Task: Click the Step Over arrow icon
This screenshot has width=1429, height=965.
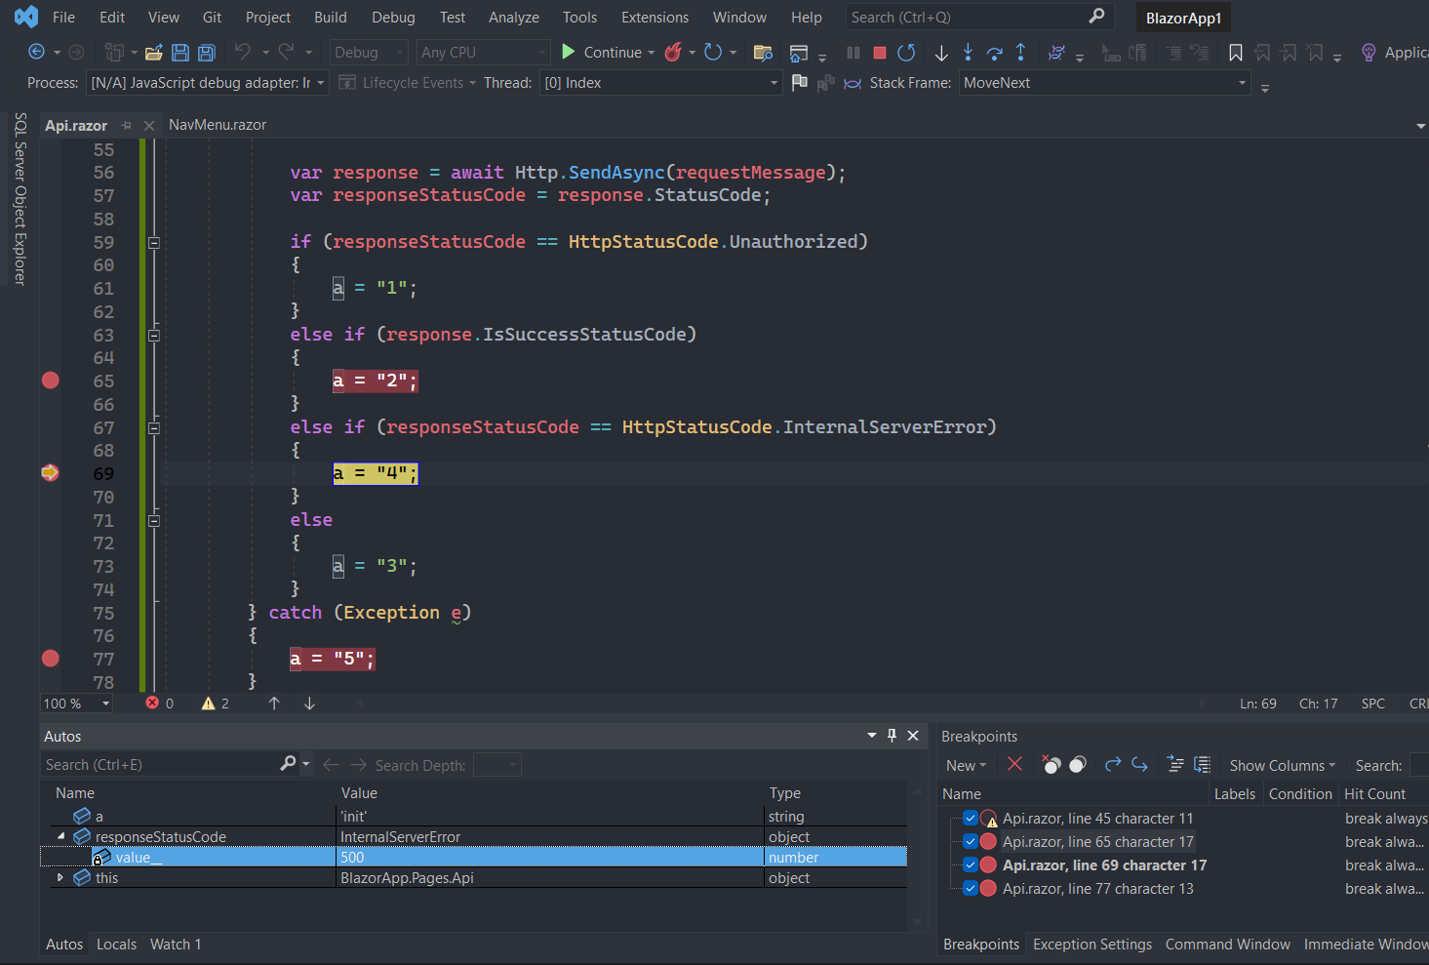Action: 994,53
